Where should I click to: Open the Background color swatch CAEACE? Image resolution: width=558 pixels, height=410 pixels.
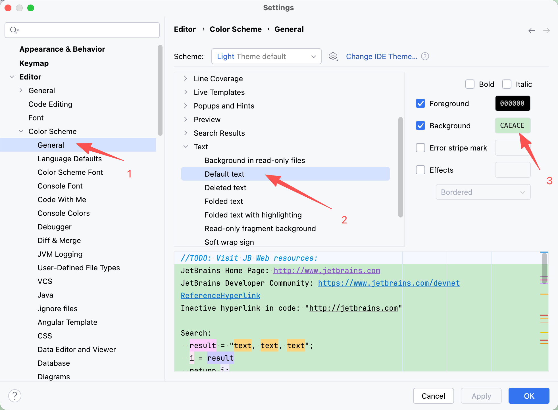point(512,125)
